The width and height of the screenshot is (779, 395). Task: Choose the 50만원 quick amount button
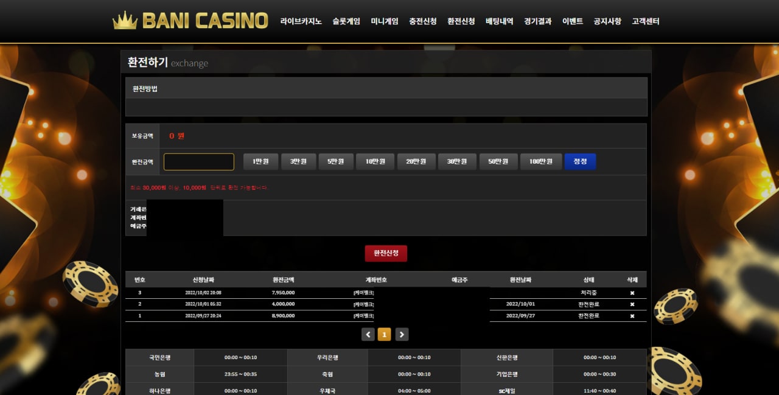tap(498, 162)
